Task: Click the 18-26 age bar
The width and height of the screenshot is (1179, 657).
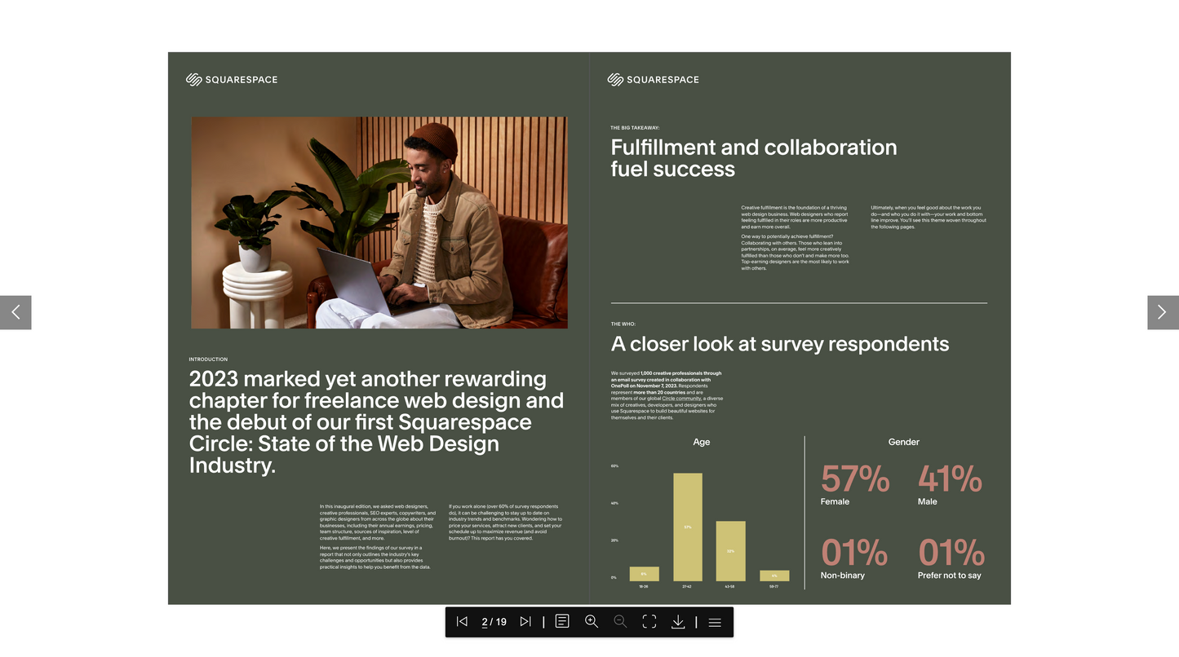Action: tap(644, 574)
